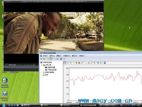Click video player seek bar
The height and width of the screenshot is (107, 142).
click(21, 67)
